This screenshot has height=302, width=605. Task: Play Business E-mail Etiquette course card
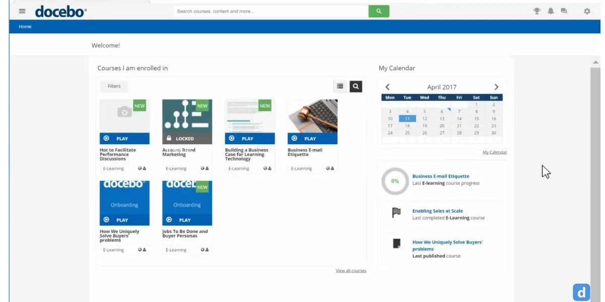313,138
